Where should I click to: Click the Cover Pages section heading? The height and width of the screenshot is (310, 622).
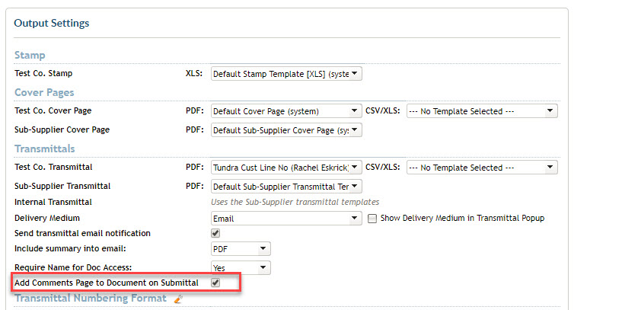tap(44, 92)
